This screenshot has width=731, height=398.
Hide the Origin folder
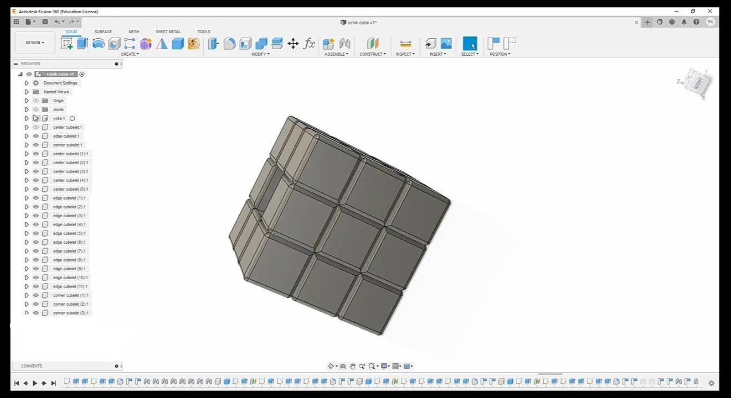click(35, 100)
